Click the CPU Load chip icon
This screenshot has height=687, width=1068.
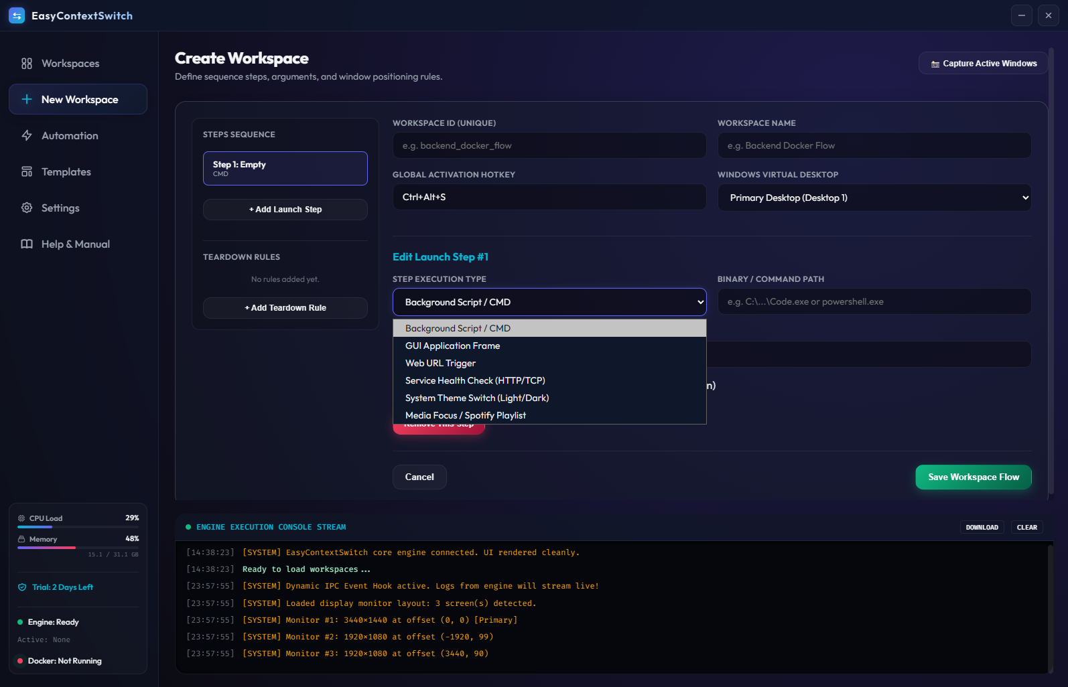pos(21,518)
